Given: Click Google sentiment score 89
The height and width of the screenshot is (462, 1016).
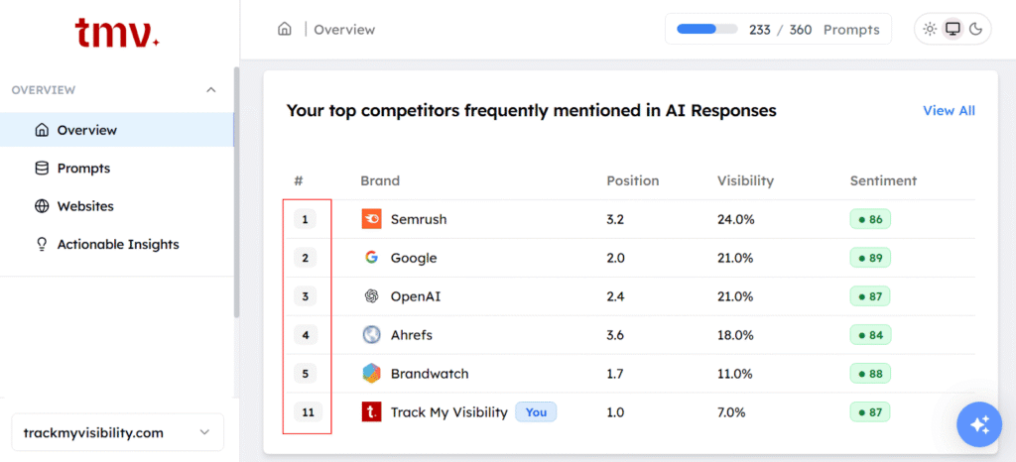Looking at the screenshot, I should point(870,258).
